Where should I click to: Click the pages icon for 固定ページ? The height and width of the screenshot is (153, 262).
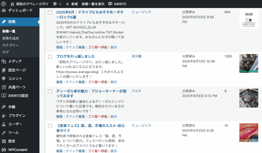(x=4, y=70)
